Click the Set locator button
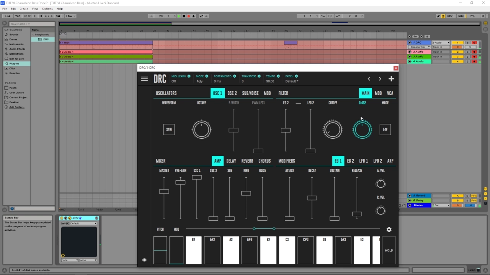The height and width of the screenshot is (275, 490). pyautogui.click(x=416, y=36)
